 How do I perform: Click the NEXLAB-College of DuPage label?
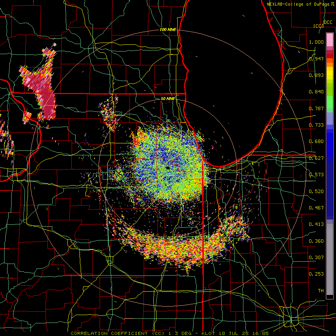(x=299, y=4)
